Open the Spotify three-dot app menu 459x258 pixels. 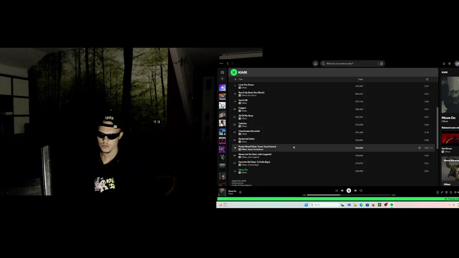pos(221,63)
